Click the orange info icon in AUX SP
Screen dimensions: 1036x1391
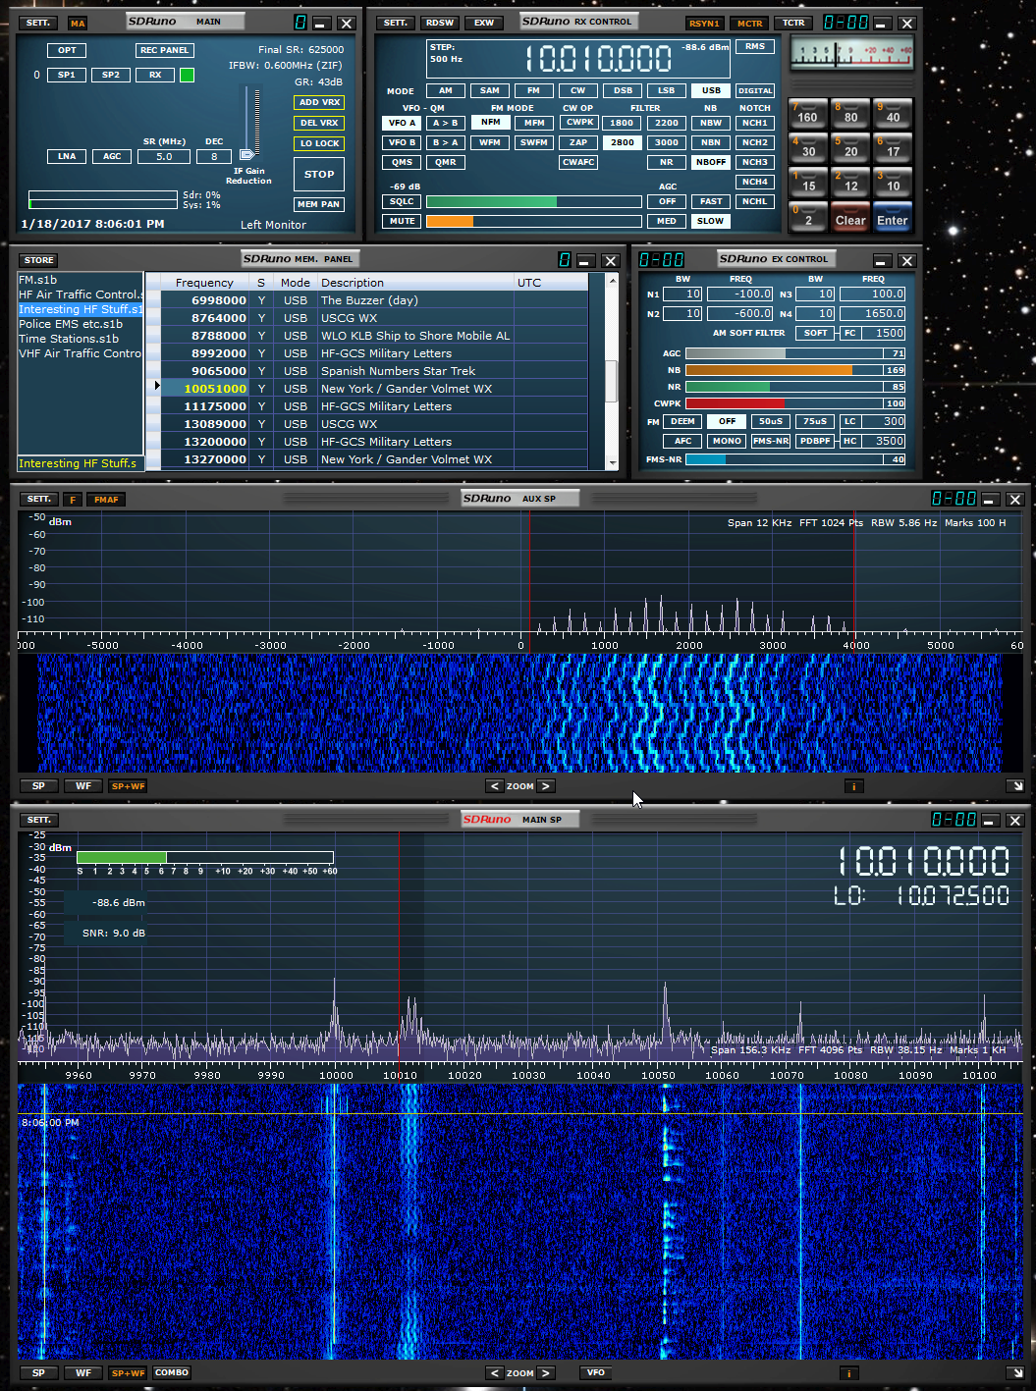pyautogui.click(x=853, y=786)
